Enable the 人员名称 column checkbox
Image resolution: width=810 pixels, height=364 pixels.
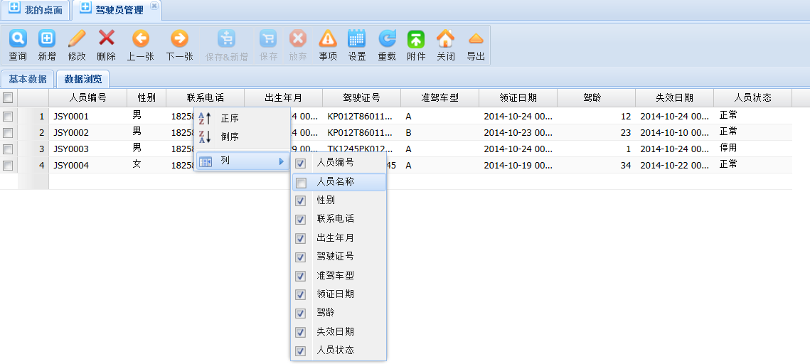point(301,183)
